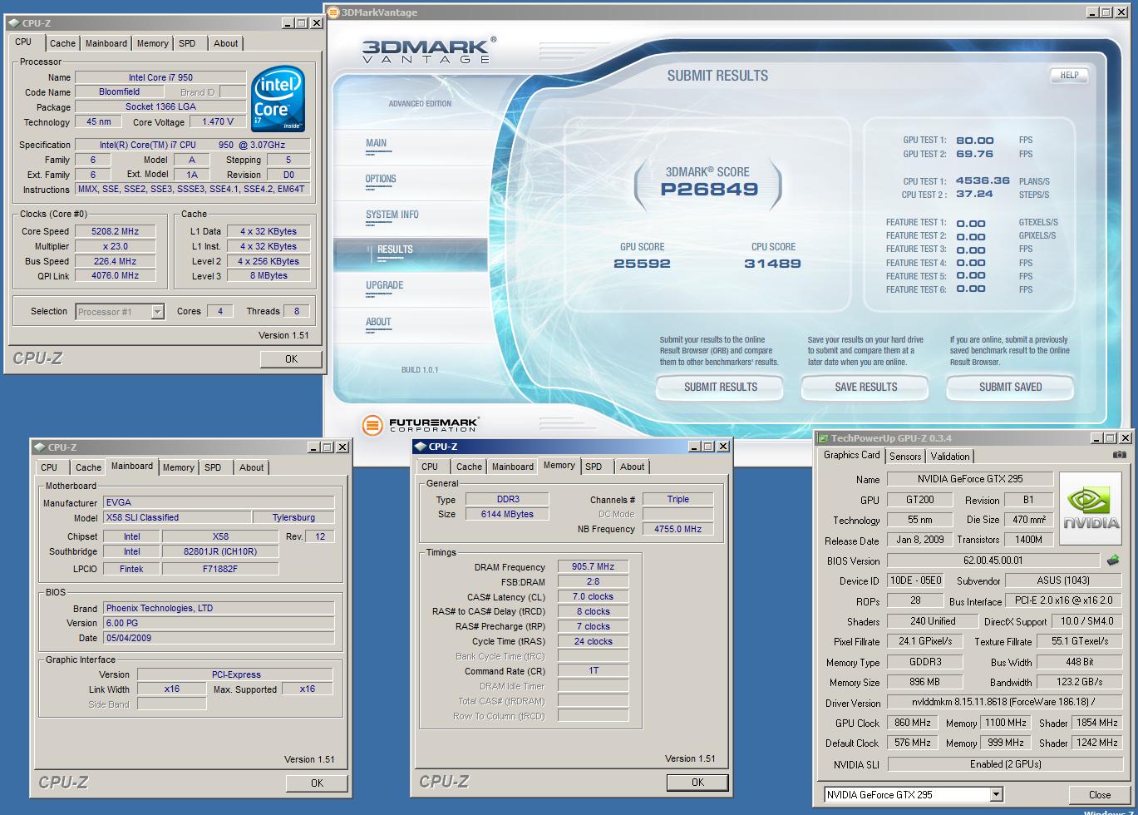Click the SUBMIT SAVED button
Viewport: 1138px width, 815px height.
[1010, 387]
